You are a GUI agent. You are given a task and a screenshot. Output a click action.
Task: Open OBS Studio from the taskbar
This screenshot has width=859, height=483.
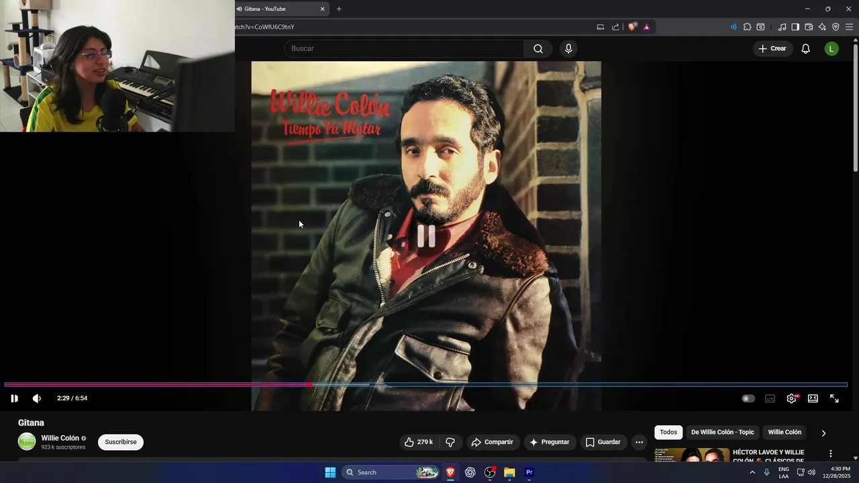click(490, 472)
